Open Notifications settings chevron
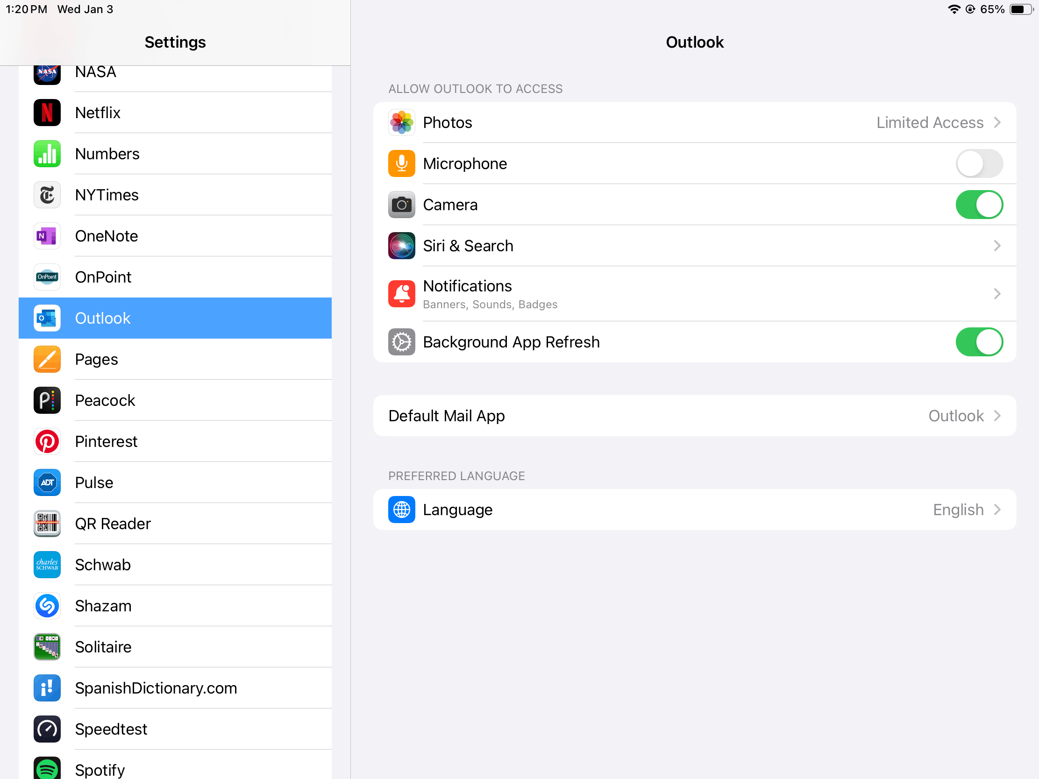Screen dimensions: 1039x779 point(997,294)
